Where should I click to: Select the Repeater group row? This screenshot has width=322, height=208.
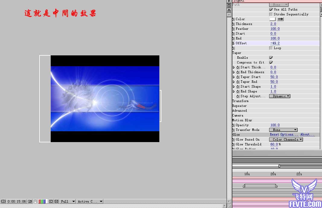(276, 106)
